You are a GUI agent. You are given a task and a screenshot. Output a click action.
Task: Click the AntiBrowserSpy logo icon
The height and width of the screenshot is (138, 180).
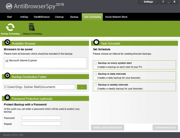point(9,6)
